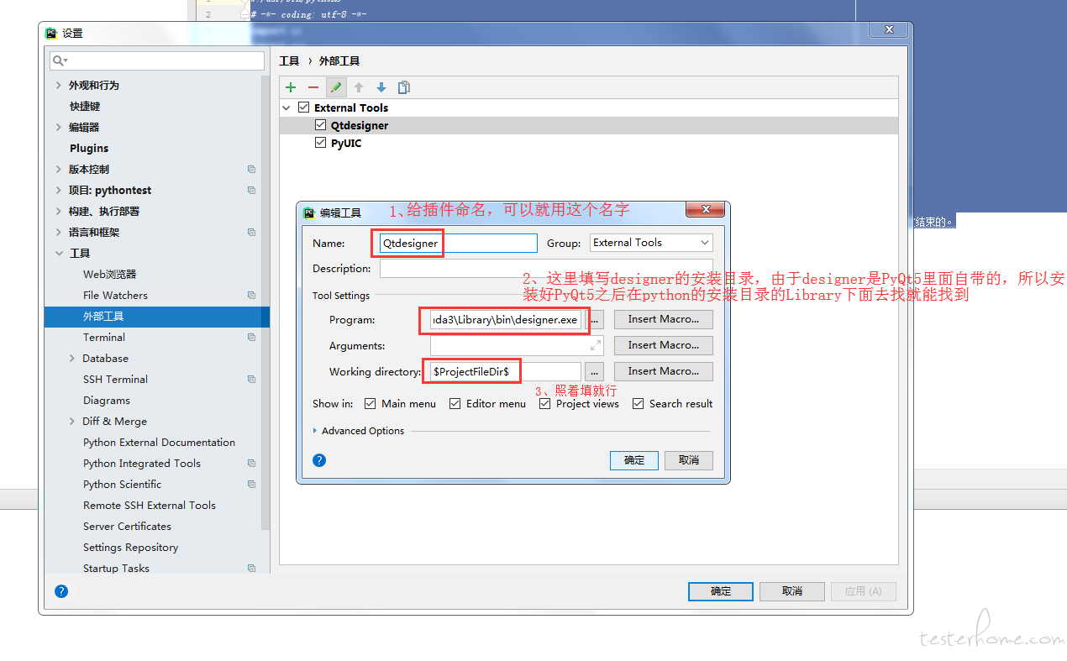Click the project-level icon beside SSH Terminal
The height and width of the screenshot is (661, 1067).
pos(251,379)
